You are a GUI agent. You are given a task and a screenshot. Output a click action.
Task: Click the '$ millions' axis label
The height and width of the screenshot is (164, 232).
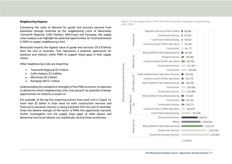pos(187,141)
